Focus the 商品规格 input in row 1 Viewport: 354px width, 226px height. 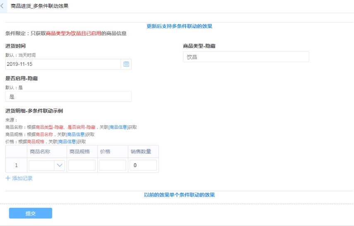point(82,166)
